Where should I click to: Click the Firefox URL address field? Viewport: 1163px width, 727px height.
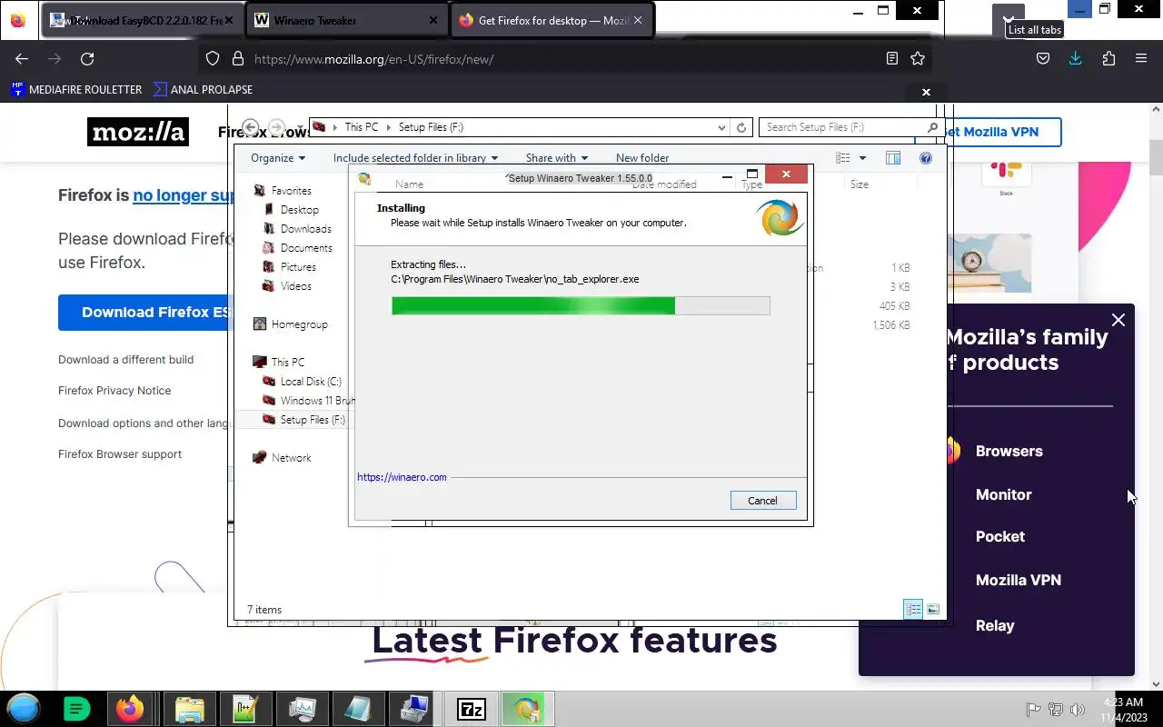click(x=563, y=59)
